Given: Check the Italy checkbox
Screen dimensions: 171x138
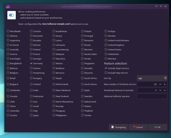Looking at the screenshot, I should 31,111.
